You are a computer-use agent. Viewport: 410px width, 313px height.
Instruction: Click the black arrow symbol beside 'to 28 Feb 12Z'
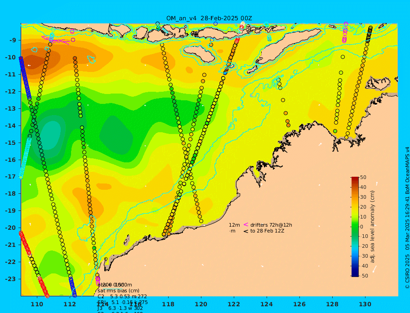pos(246,231)
